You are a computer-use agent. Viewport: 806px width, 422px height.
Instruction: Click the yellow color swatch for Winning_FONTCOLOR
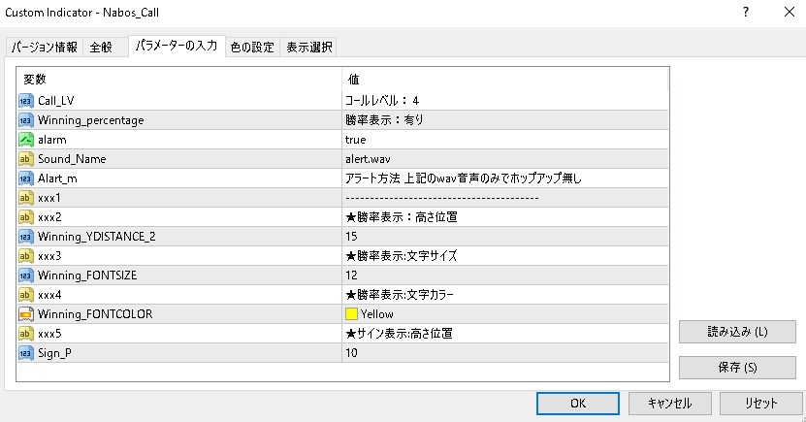pyautogui.click(x=352, y=314)
